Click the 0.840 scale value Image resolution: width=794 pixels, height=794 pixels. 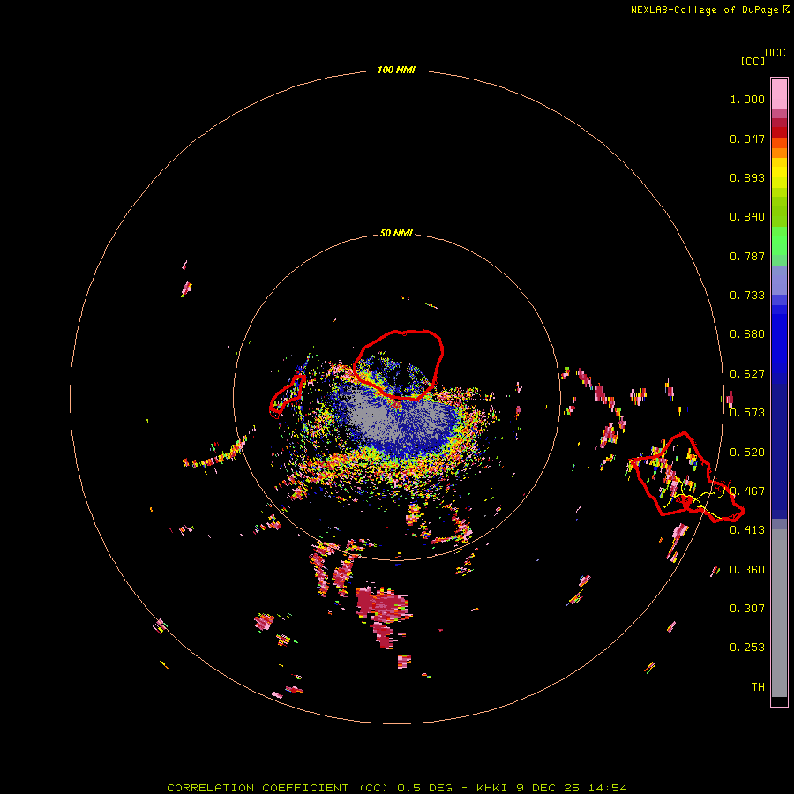click(747, 217)
